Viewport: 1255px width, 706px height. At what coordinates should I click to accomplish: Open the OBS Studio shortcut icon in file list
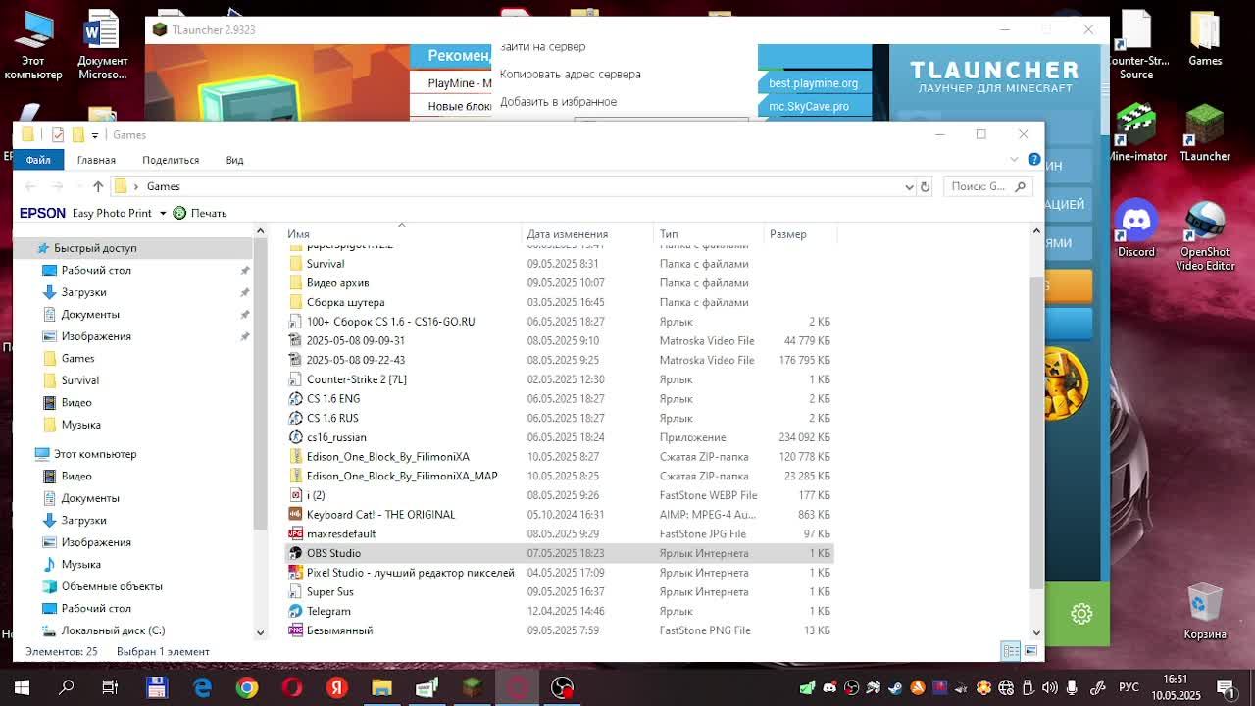[x=295, y=553]
